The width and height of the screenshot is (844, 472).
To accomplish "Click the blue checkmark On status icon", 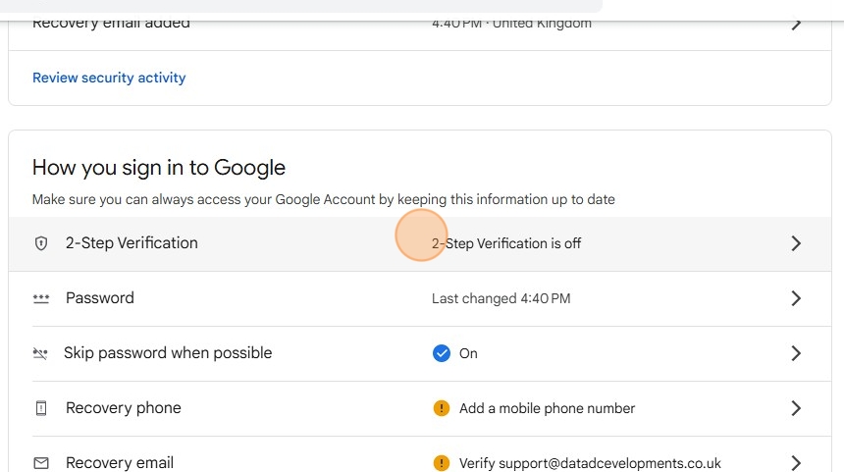I will (442, 353).
